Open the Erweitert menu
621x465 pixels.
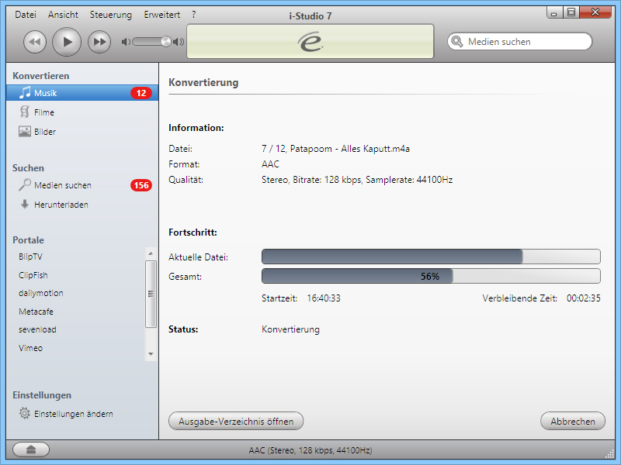click(x=162, y=15)
